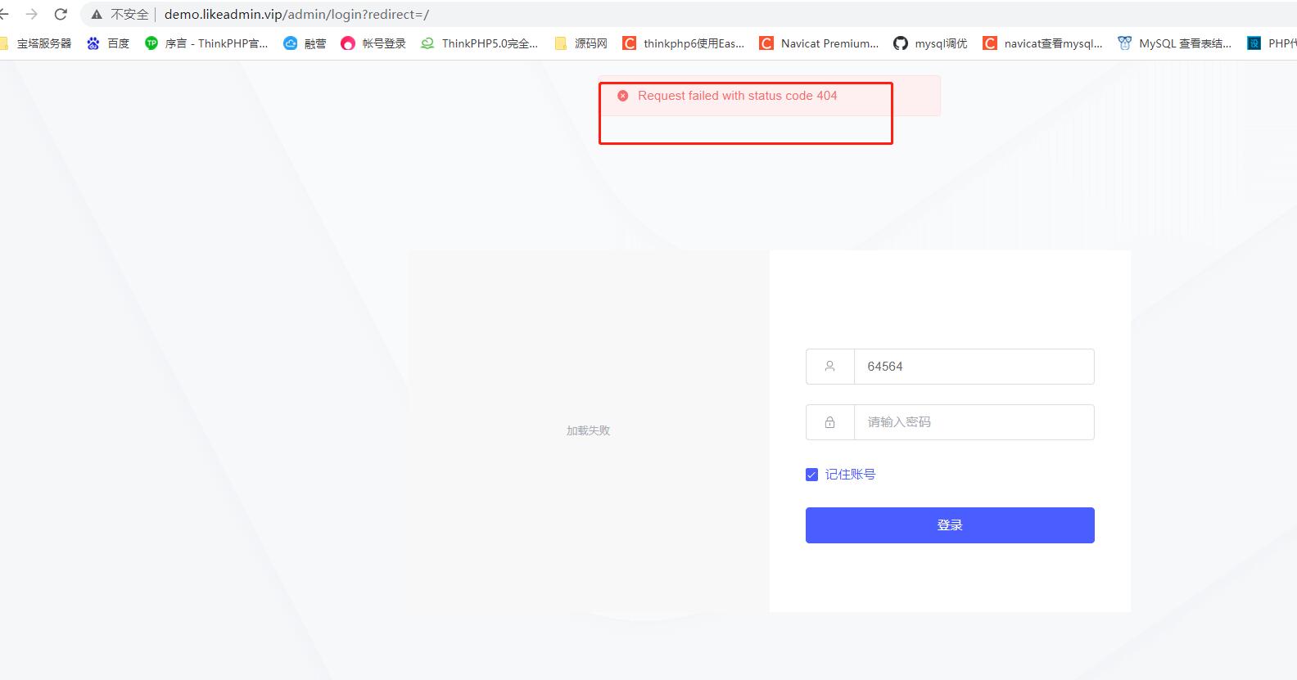Click the browser forward arrow

pyautogui.click(x=32, y=14)
